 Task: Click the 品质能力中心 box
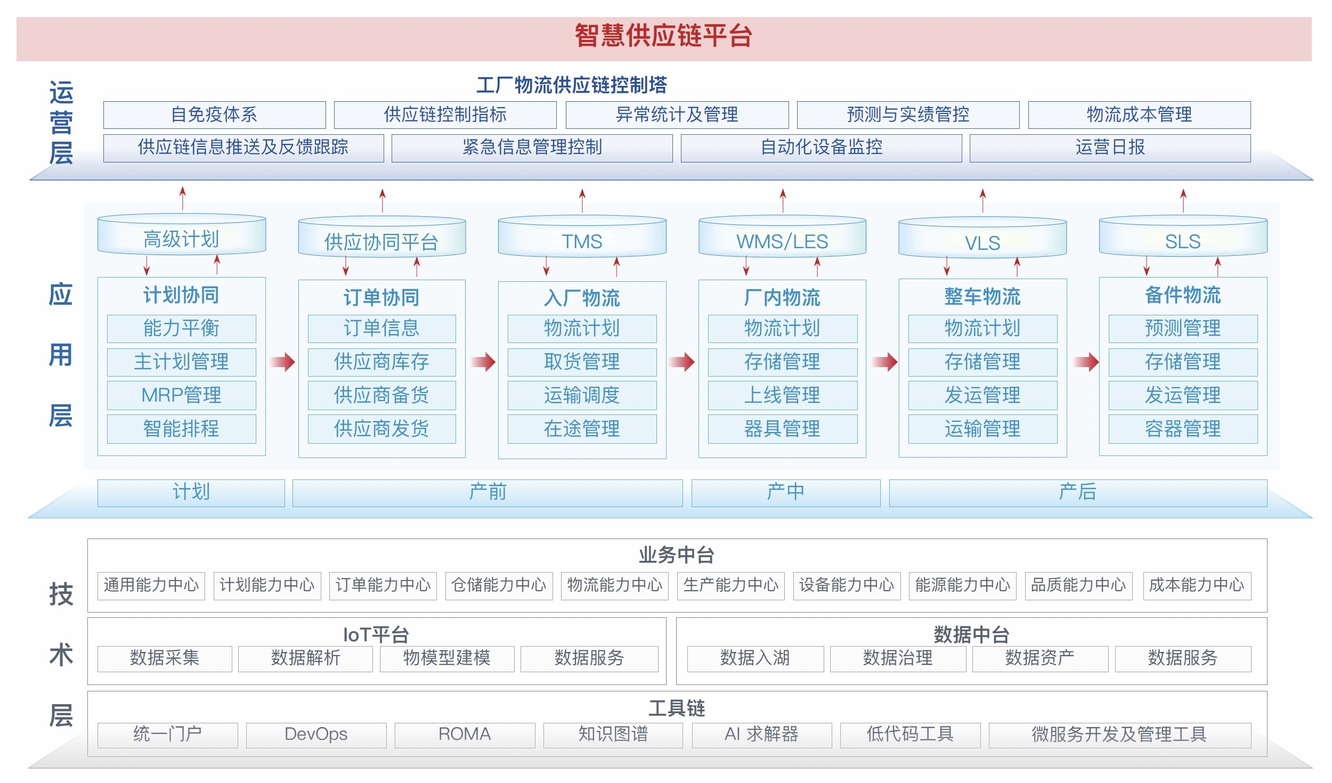(x=1079, y=585)
